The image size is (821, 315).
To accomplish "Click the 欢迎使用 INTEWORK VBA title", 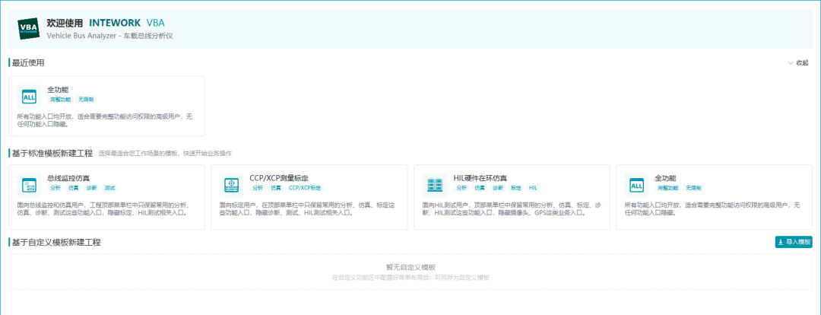I will coord(106,23).
